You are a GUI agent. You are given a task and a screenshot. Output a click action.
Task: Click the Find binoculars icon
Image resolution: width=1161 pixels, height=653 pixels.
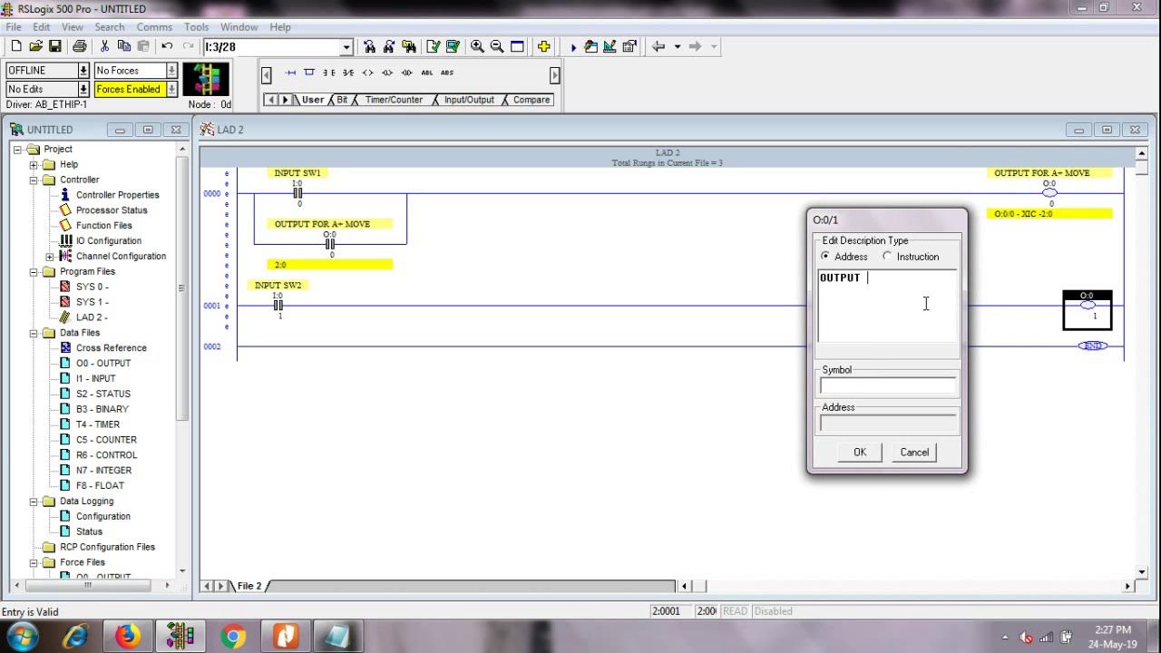click(369, 46)
